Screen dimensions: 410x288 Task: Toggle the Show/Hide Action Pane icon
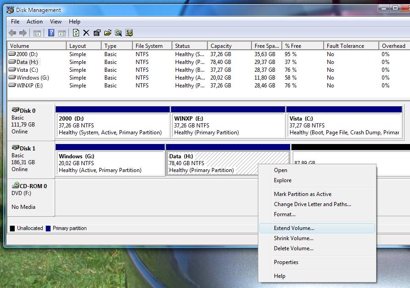point(62,33)
